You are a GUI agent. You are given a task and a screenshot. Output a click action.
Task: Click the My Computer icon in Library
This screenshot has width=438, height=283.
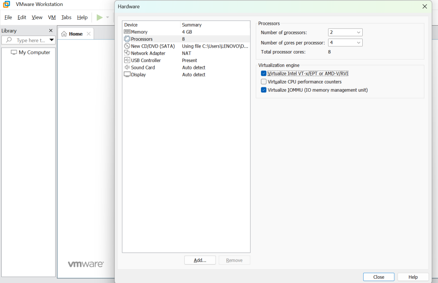coord(14,52)
